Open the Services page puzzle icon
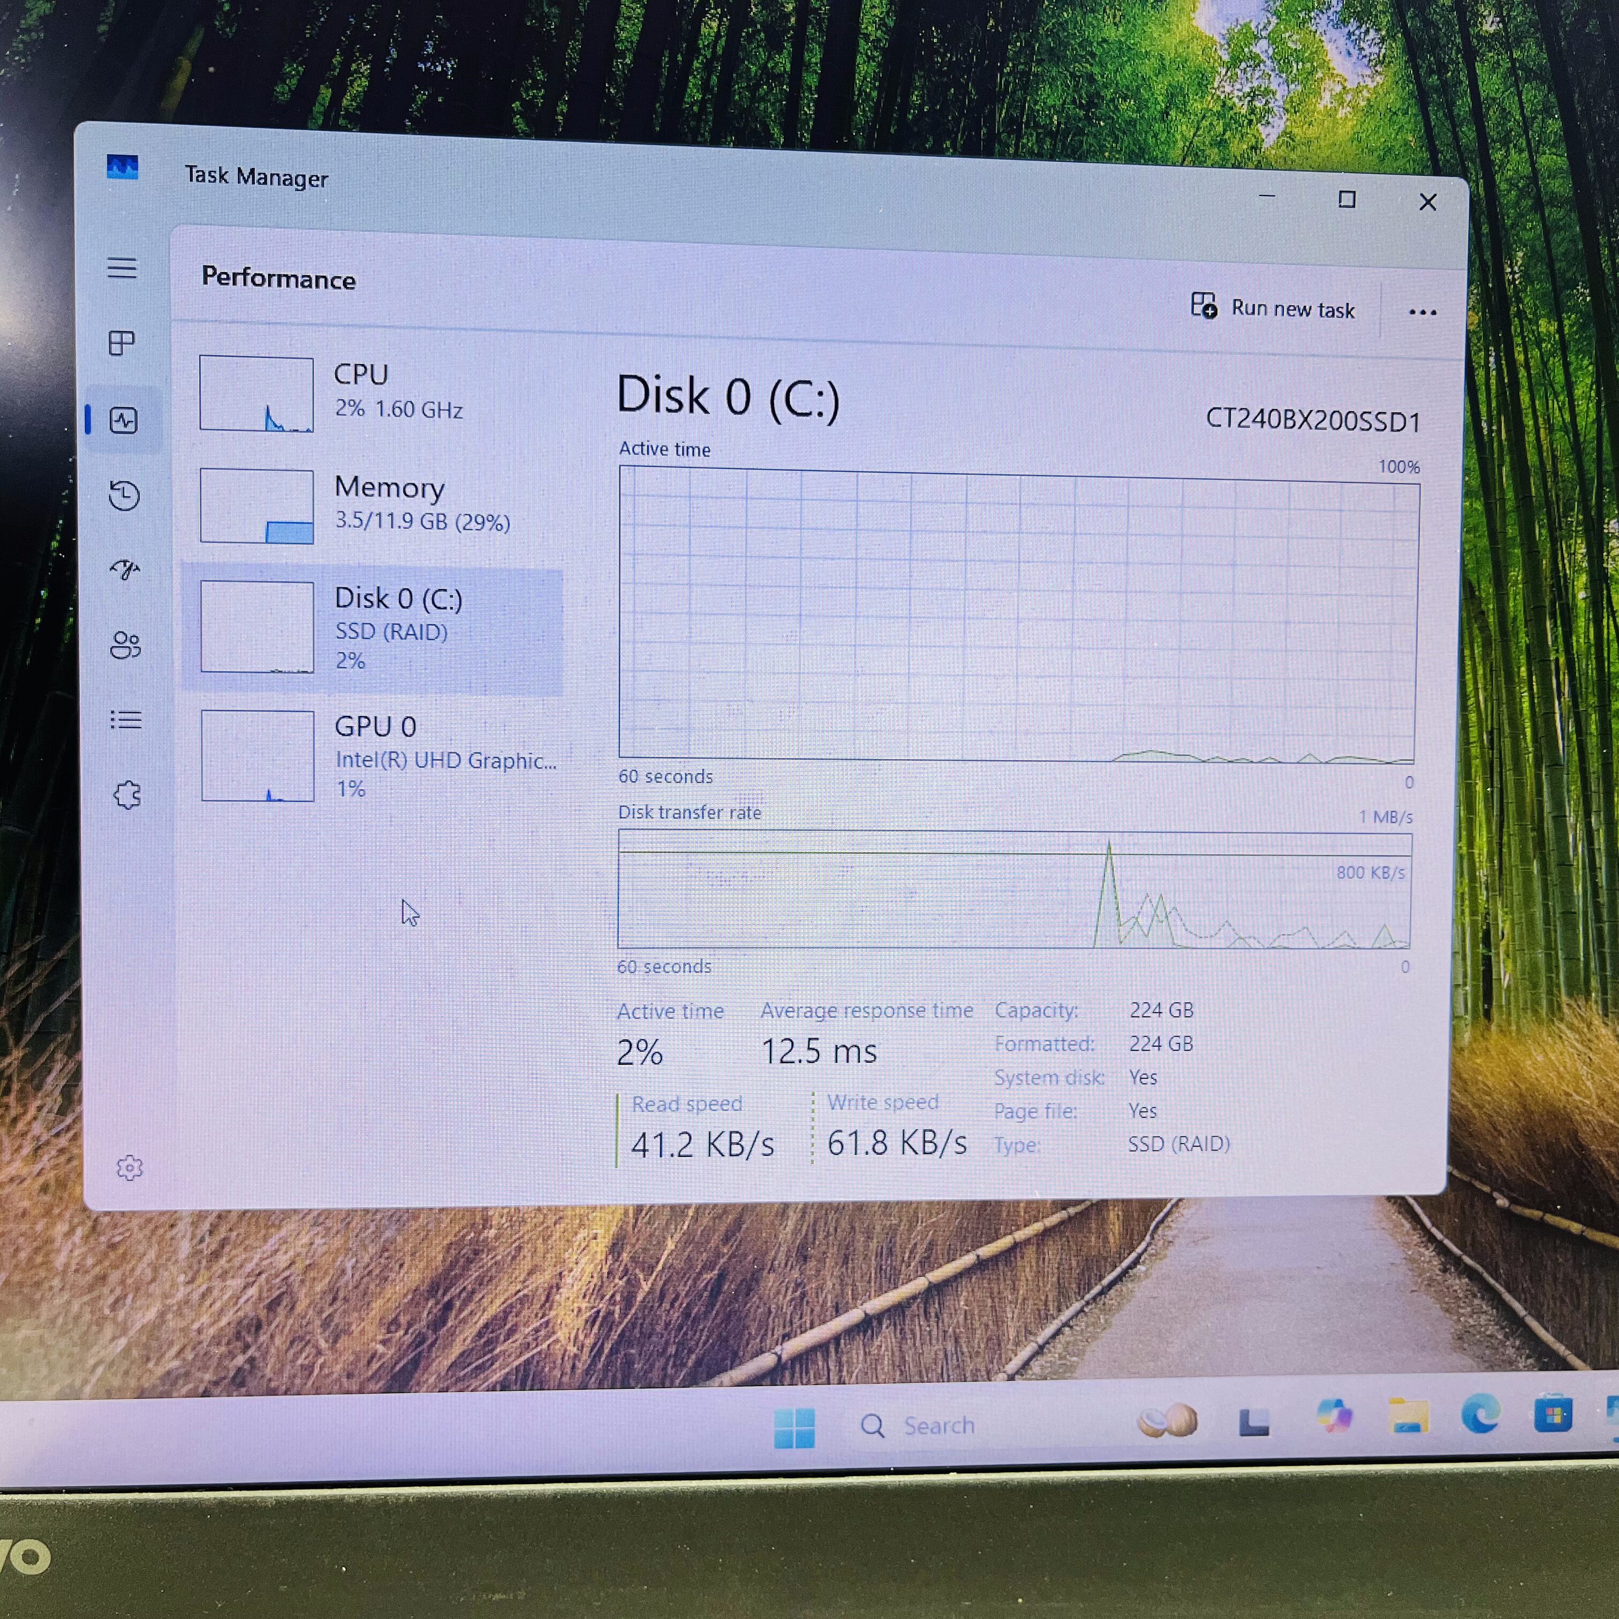This screenshot has width=1619, height=1619. coord(127,795)
